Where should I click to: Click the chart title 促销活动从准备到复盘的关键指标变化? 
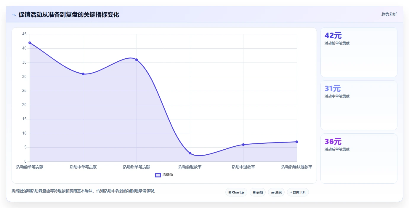pyautogui.click(x=69, y=15)
